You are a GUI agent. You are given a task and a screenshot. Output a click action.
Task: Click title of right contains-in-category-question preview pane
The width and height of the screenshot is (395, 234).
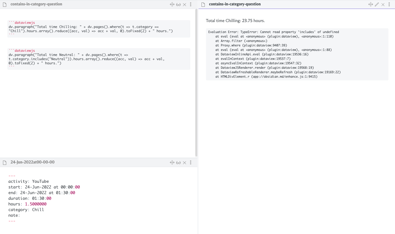pyautogui.click(x=235, y=4)
